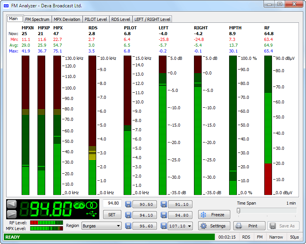The height and width of the screenshot is (244, 306).
Task: Expand the 107.10 preset dropdown
Action: point(189,226)
